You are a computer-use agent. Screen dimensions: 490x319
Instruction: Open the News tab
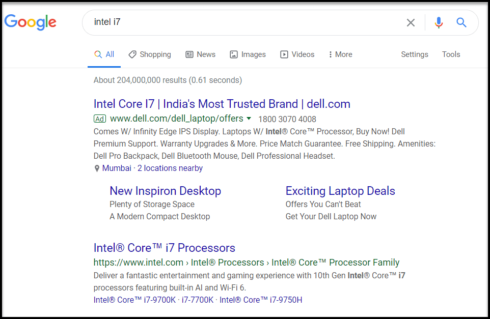pyautogui.click(x=200, y=54)
